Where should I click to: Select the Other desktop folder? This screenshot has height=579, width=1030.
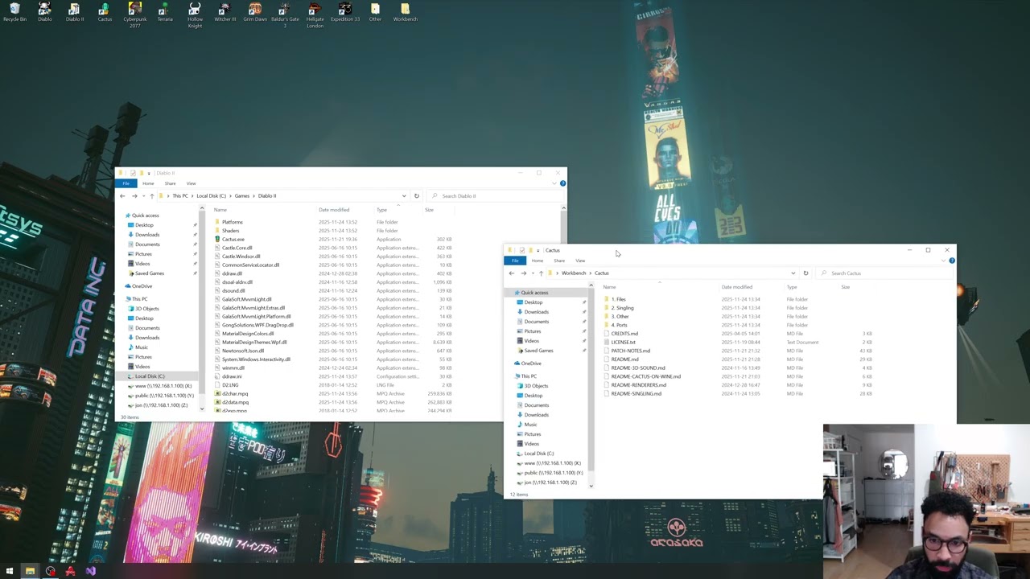(x=375, y=13)
